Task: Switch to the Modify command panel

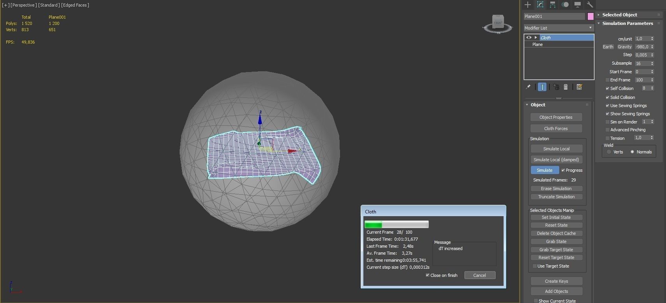Action: (x=540, y=5)
